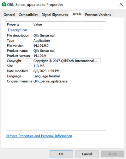Image resolution: width=126 pixels, height=159 pixels.
Task: Open Remove Properties and Personal Information link
Action: tap(39, 136)
